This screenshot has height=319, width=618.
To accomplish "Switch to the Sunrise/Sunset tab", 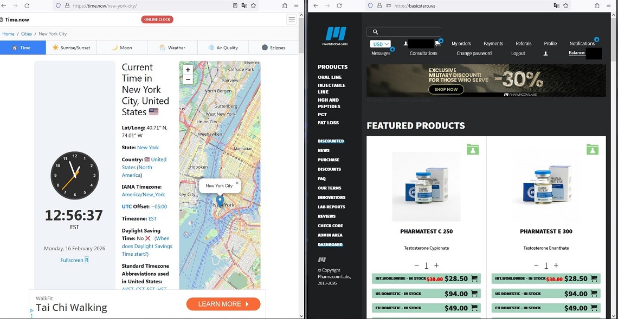I will click(x=72, y=48).
